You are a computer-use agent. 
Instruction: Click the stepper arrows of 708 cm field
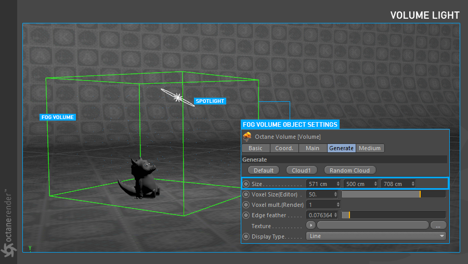413,184
